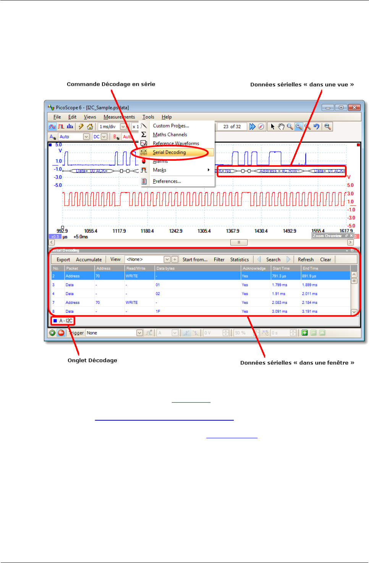Add a measurement with the green plus icon

click(304, 333)
